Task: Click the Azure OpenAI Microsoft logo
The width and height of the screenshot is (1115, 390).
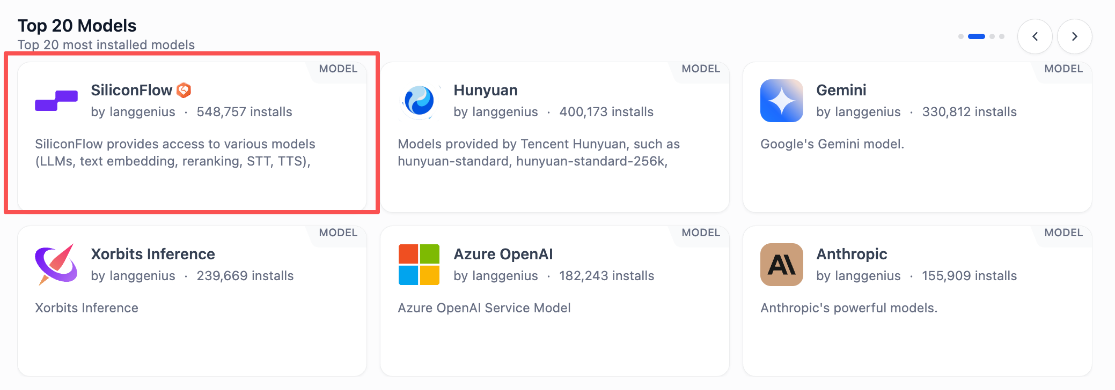Action: tap(419, 265)
